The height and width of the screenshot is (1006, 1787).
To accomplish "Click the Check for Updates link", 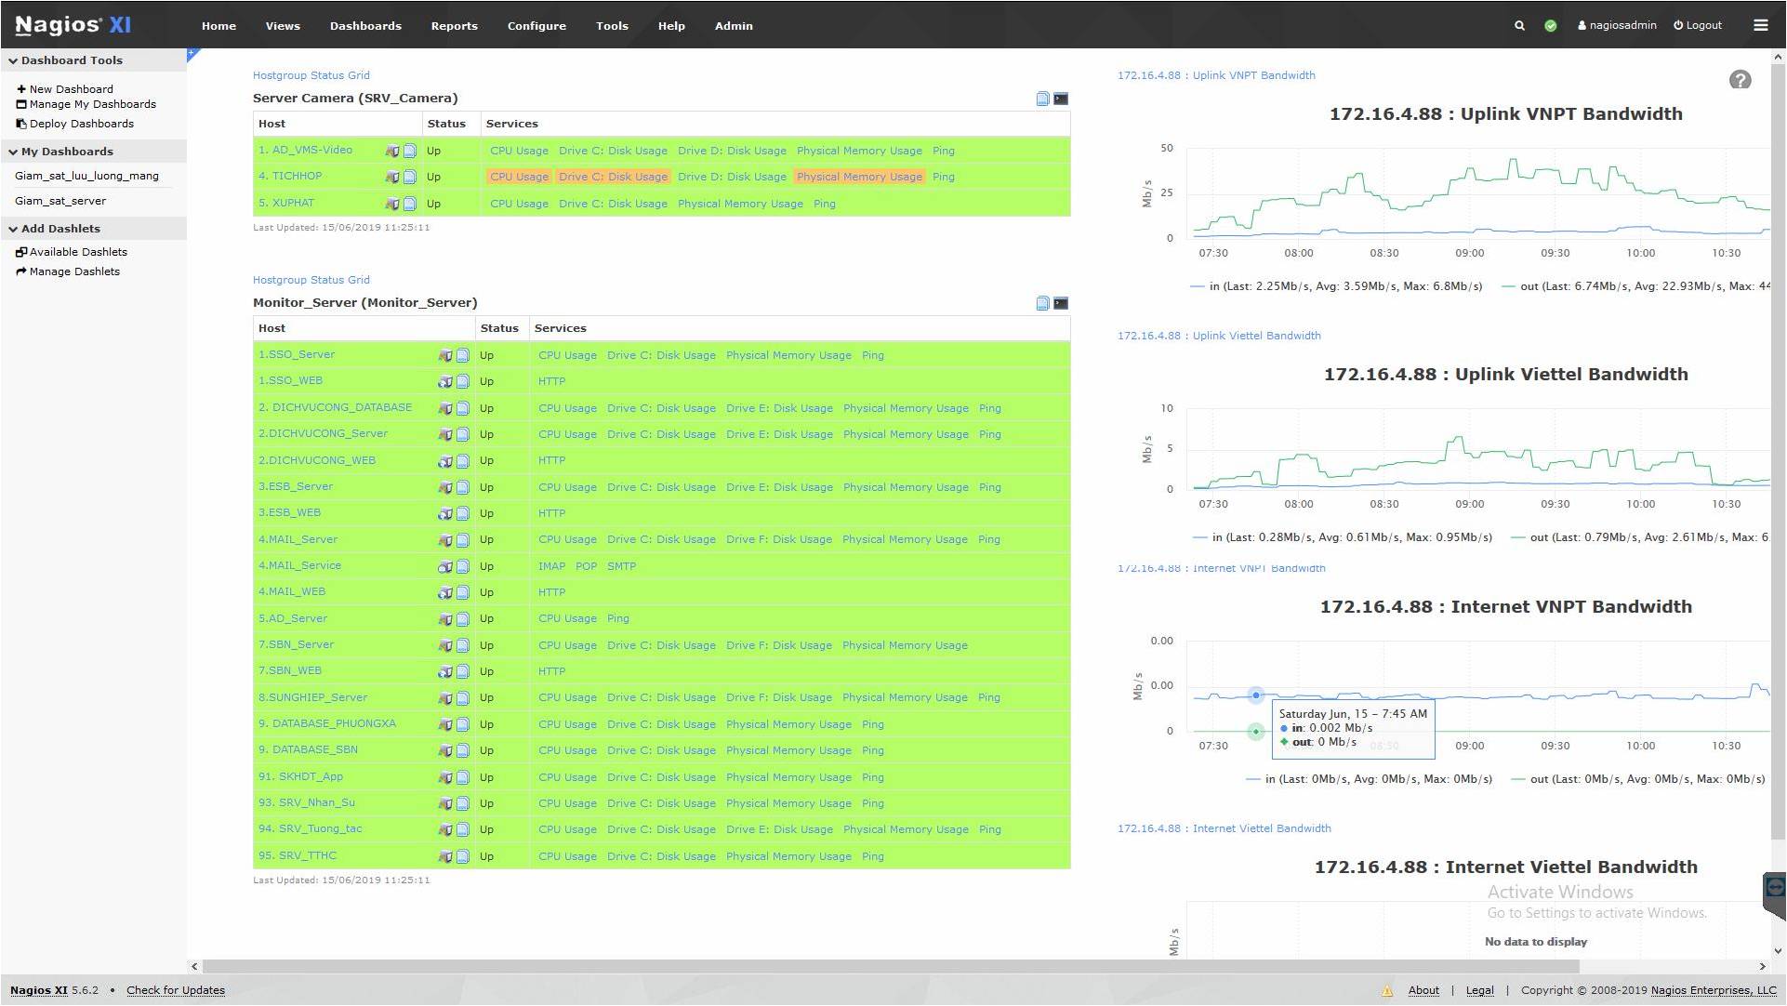I will [175, 990].
